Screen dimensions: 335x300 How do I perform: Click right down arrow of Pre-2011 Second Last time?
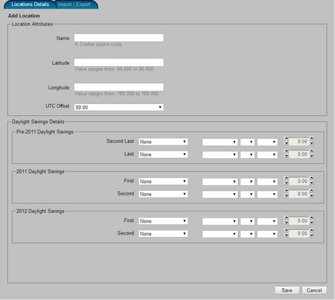[x=312, y=143]
